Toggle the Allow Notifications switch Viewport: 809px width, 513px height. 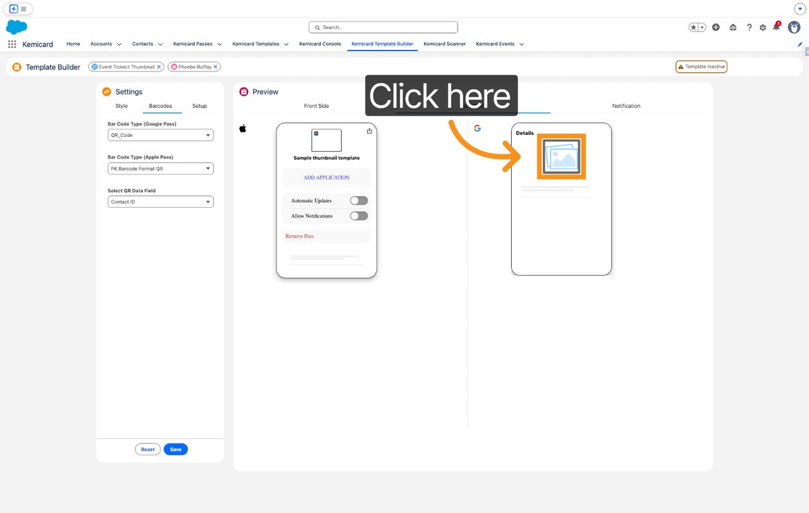coord(359,216)
